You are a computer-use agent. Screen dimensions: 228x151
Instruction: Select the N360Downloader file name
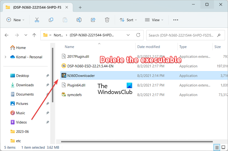click(x=81, y=76)
